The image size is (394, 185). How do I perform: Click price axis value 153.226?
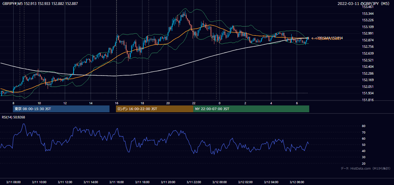(x=368, y=20)
